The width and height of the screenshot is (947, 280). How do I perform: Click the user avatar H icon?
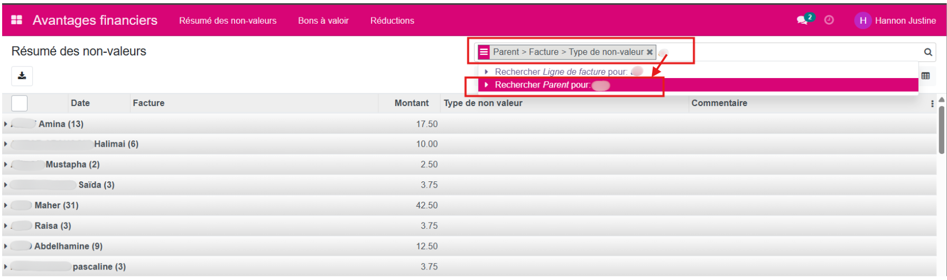click(x=862, y=21)
